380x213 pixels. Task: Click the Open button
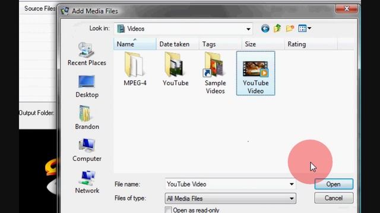tap(334, 184)
